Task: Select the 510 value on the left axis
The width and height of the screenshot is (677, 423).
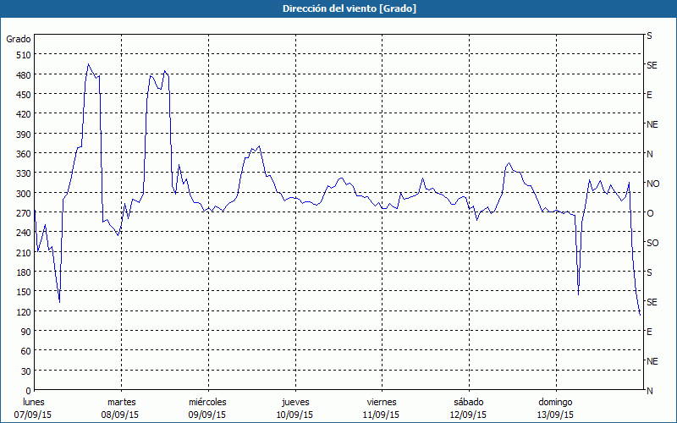Action: [20, 55]
